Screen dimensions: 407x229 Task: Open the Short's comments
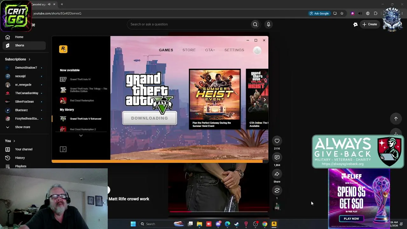pyautogui.click(x=277, y=157)
